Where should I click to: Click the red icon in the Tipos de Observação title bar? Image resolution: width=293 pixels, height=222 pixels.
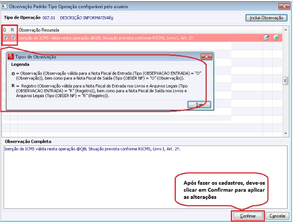coord(11,57)
